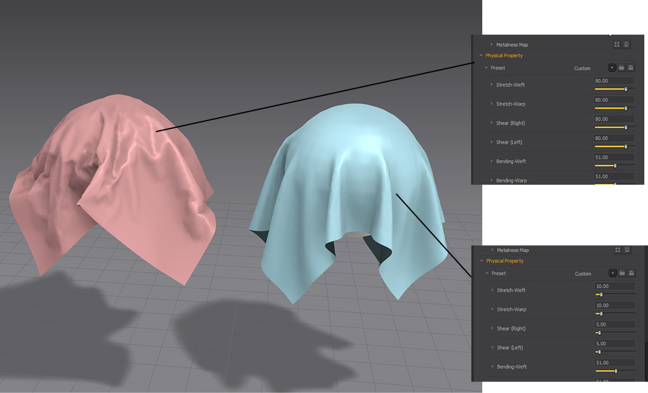Open Custom preset dropdown in the blue cloth's panel
The image size is (648, 393).
(613, 273)
